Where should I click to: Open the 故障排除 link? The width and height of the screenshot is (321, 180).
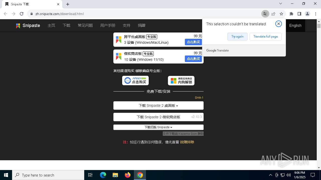coord(187,142)
